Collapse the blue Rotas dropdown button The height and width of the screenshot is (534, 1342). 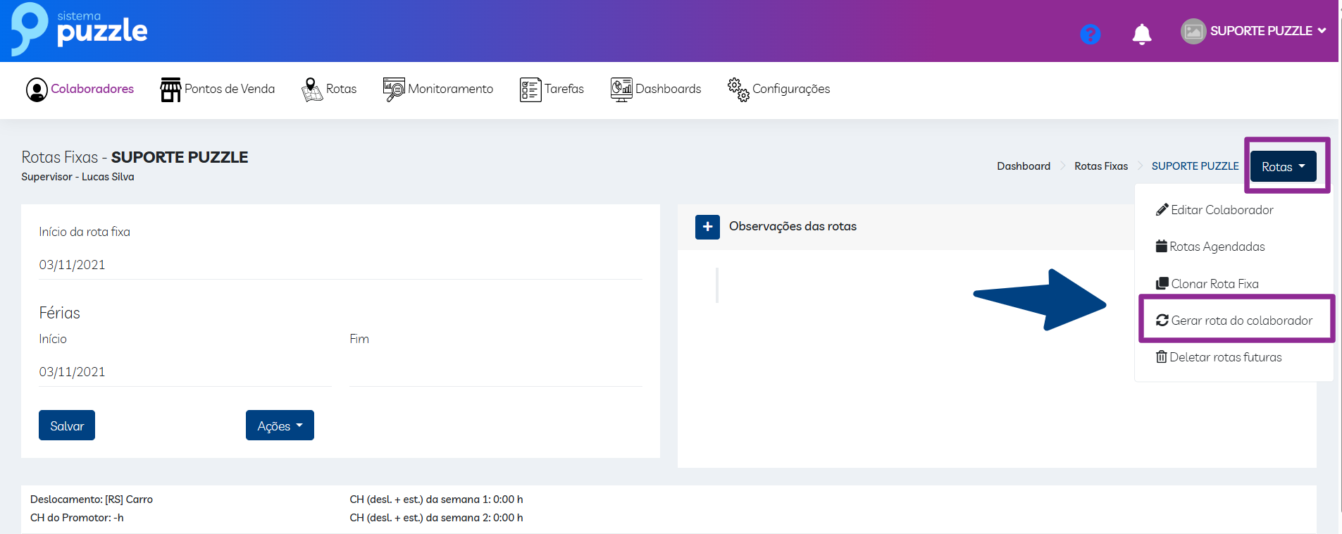(x=1283, y=167)
